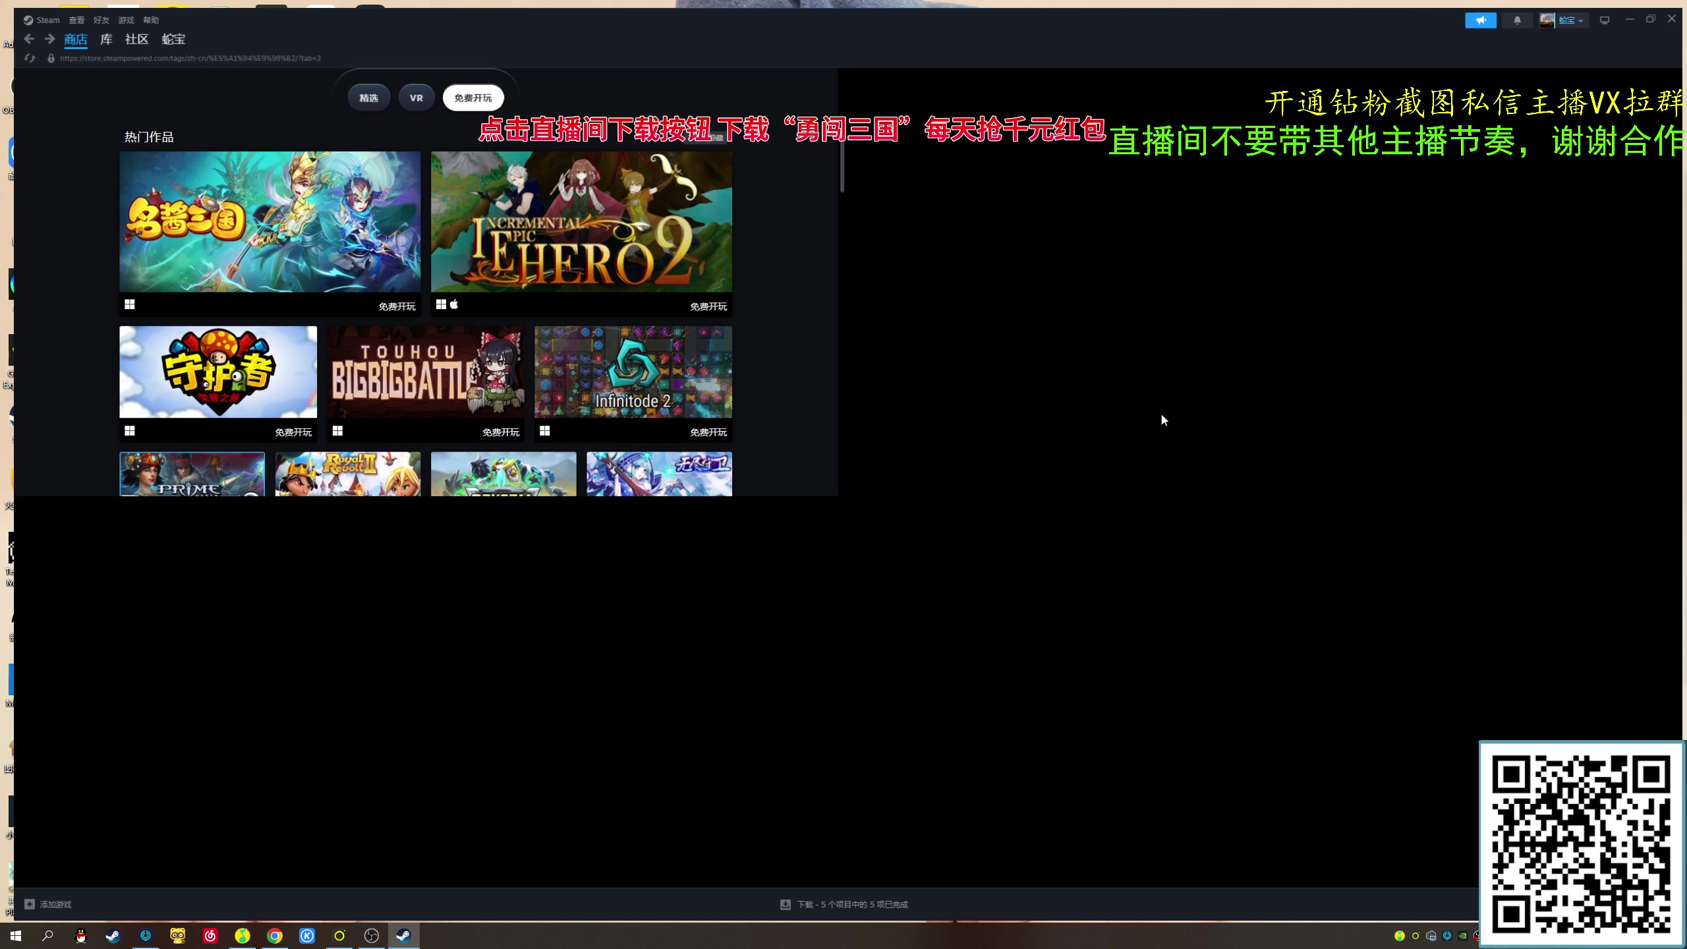The image size is (1687, 949).
Task: Open the Incremental Epic Hero 2 banner
Action: coord(581,222)
